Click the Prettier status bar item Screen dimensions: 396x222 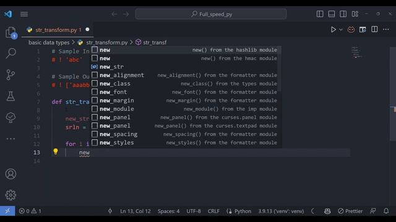[x=350, y=211]
